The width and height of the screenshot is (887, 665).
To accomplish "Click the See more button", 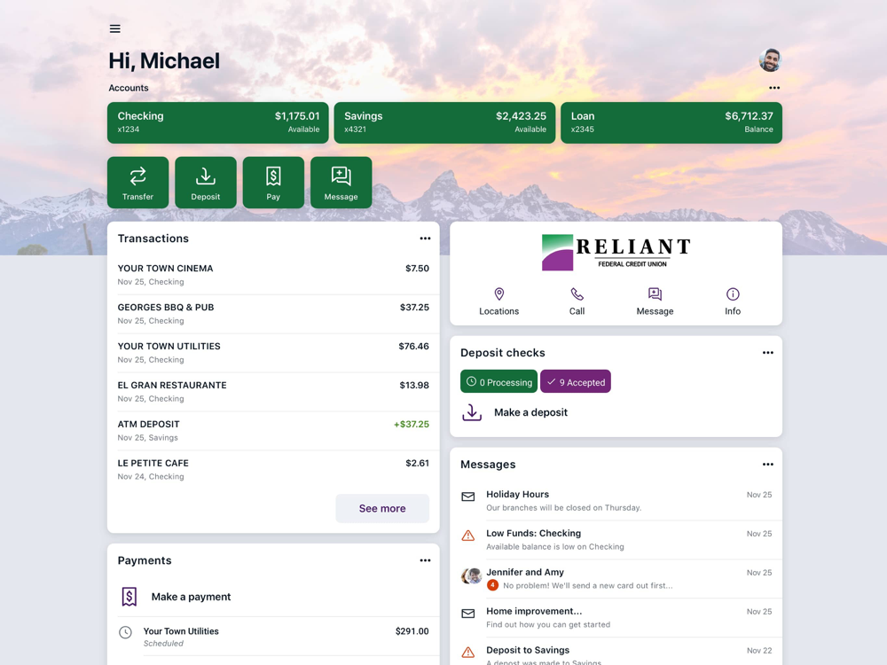I will [x=382, y=508].
